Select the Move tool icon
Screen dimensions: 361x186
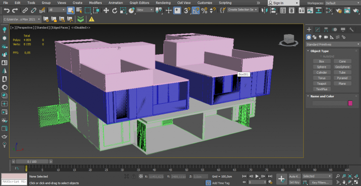click(106, 11)
